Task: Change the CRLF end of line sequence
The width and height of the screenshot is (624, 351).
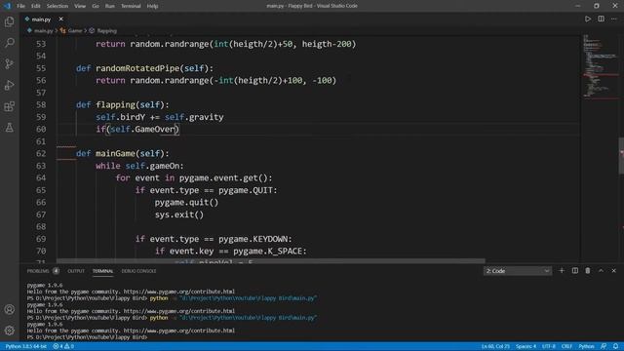Action: pos(566,346)
